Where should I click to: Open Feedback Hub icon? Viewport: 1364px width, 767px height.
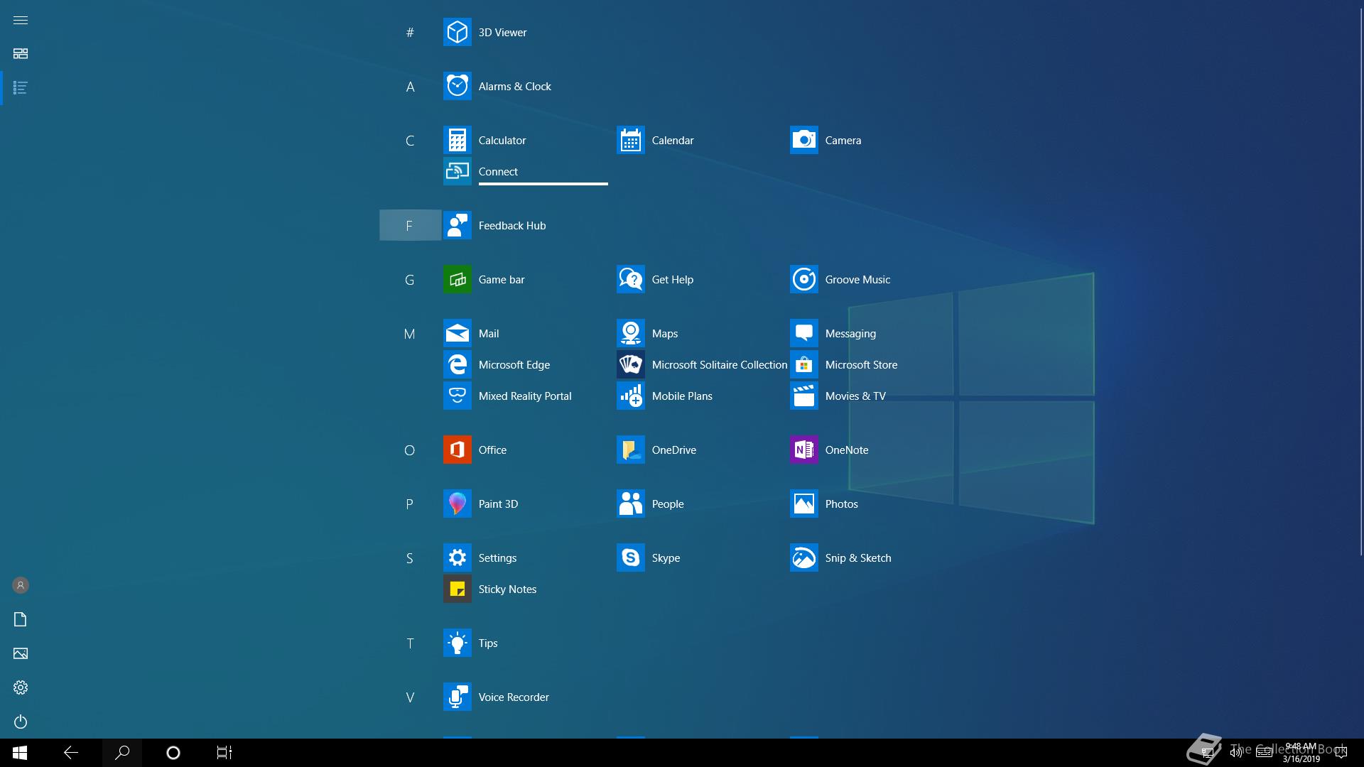click(457, 225)
